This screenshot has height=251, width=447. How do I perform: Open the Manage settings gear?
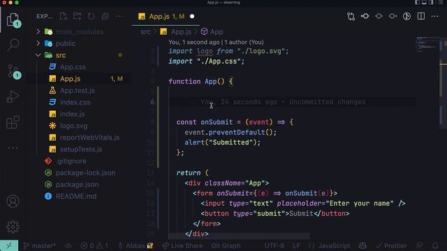(13, 227)
